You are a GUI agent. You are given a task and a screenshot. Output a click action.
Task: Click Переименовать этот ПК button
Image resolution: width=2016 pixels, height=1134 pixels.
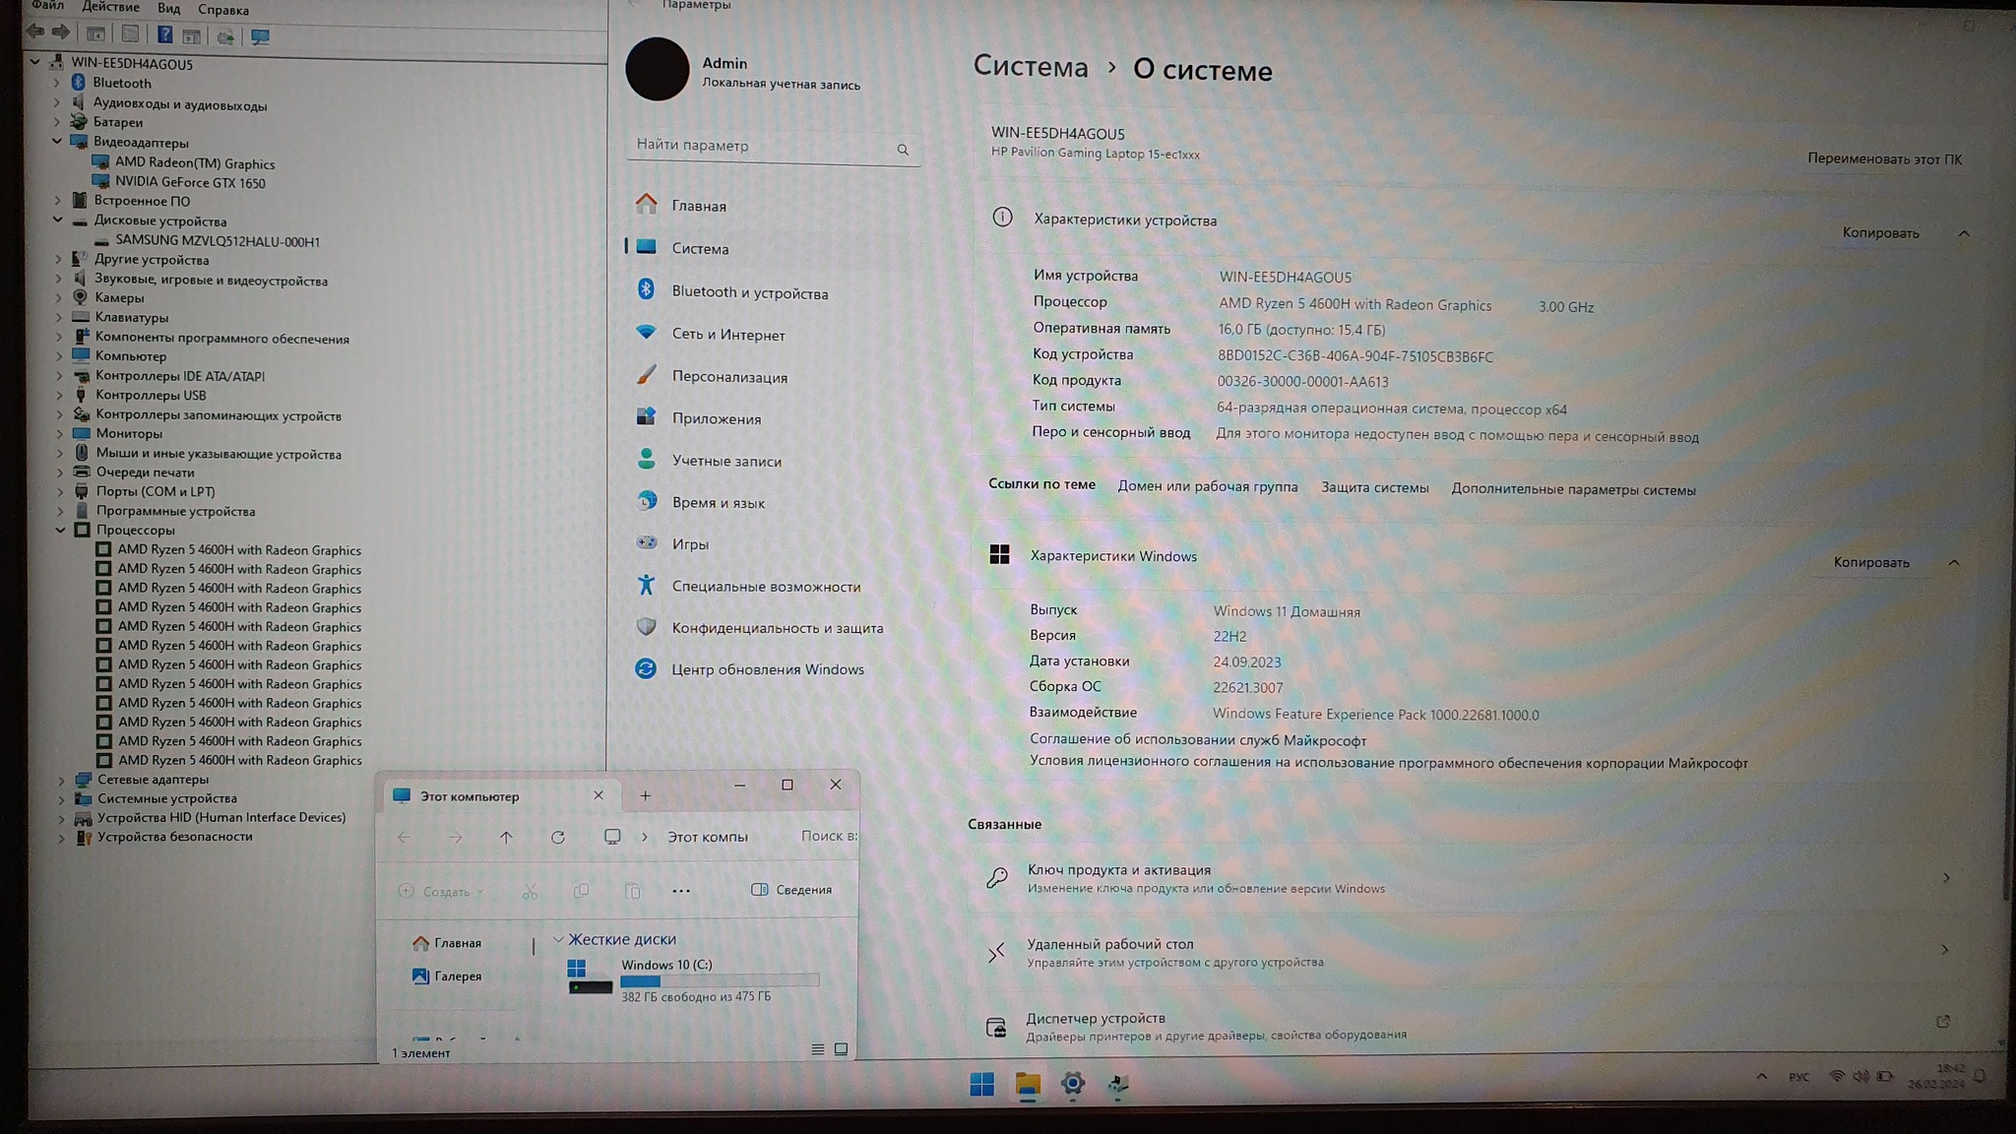1884,158
